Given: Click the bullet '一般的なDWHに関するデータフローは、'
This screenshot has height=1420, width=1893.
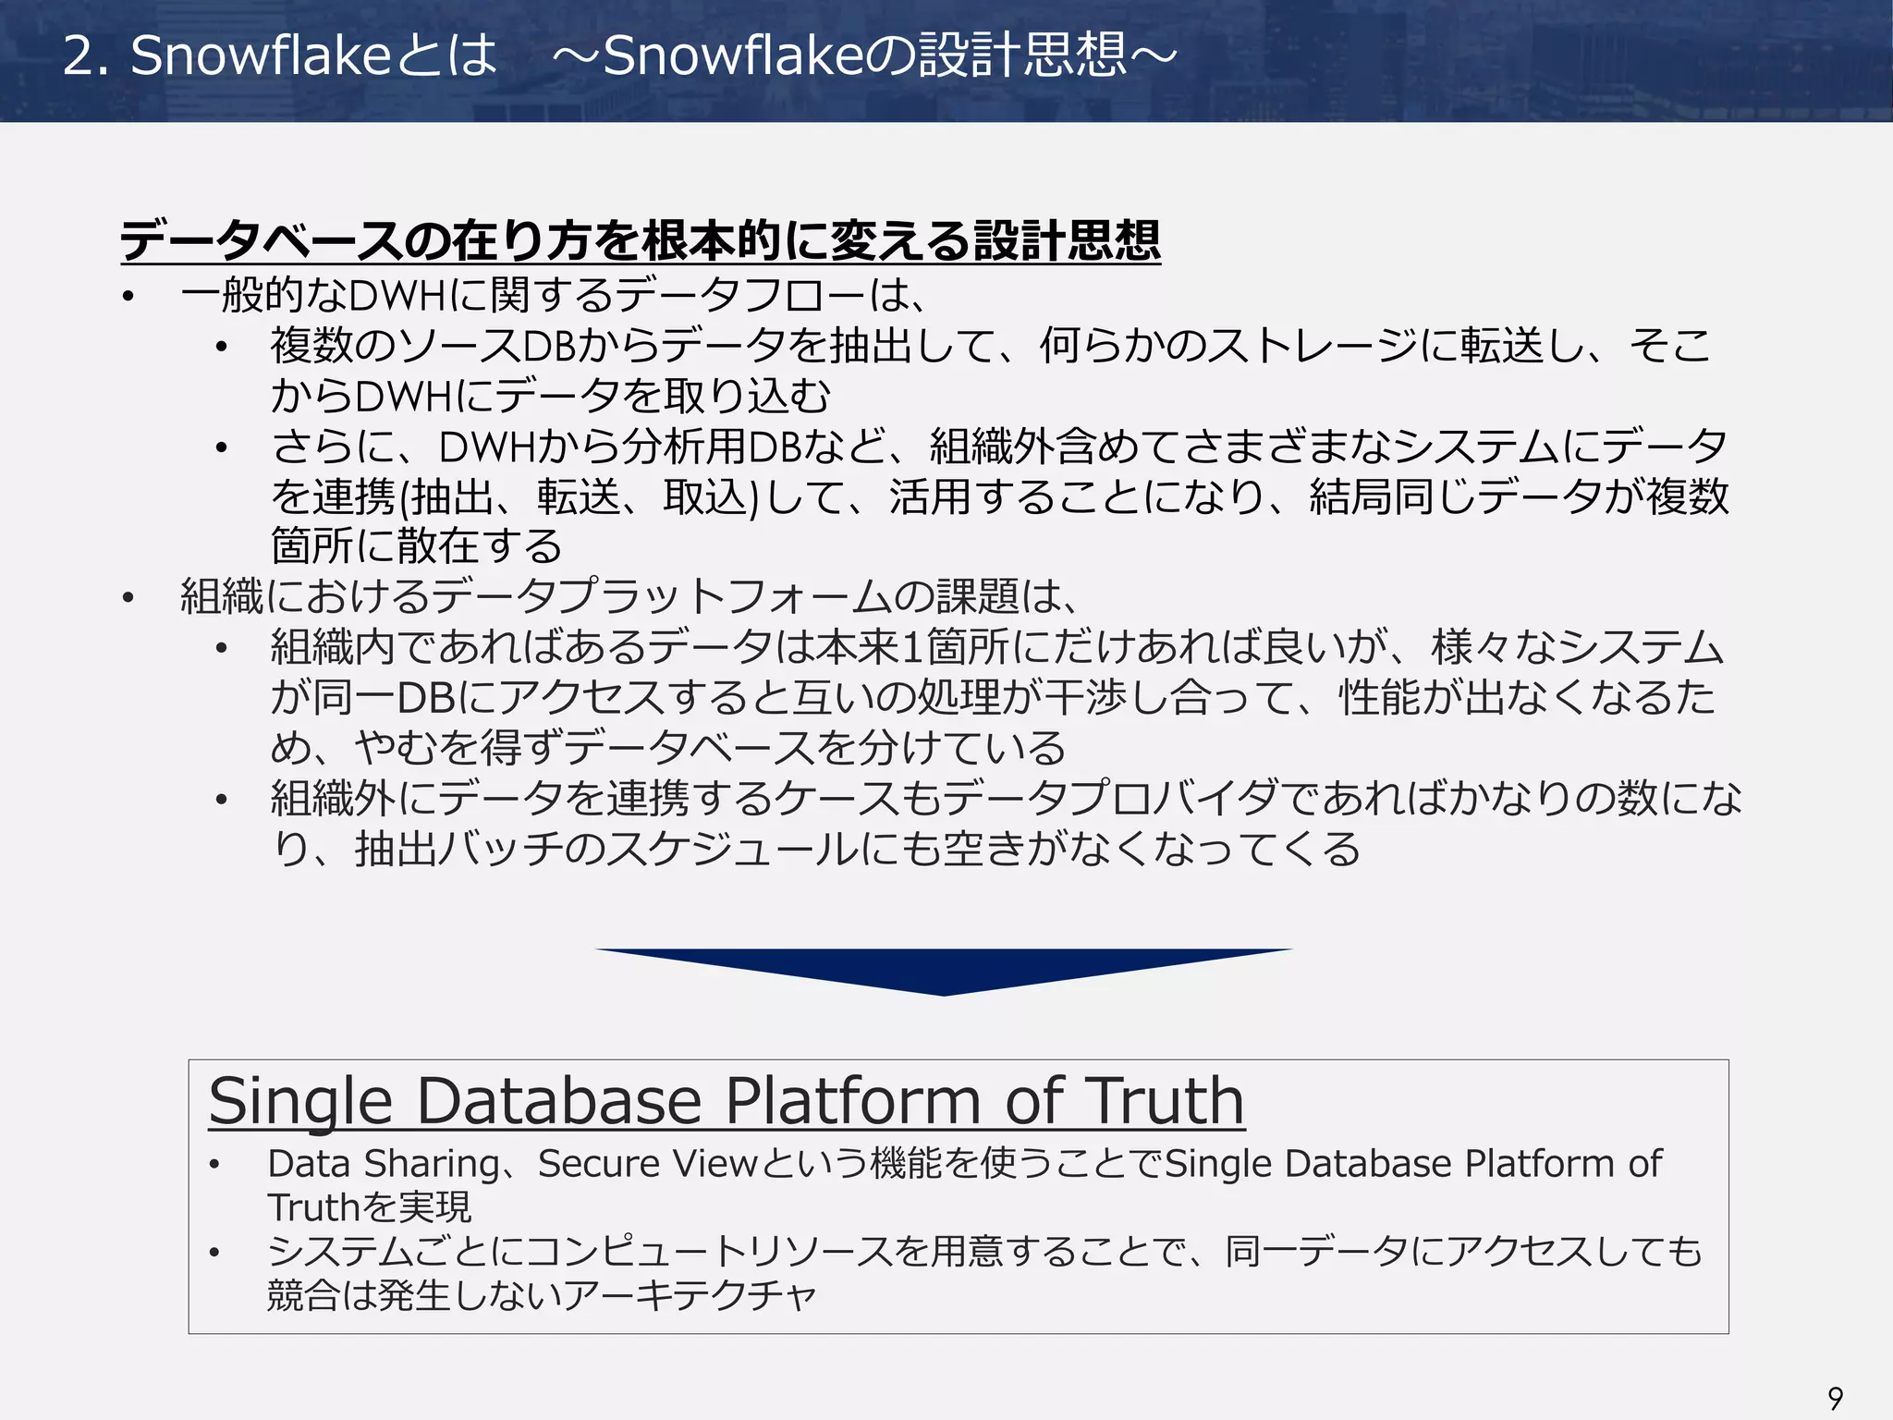Looking at the screenshot, I should [553, 296].
